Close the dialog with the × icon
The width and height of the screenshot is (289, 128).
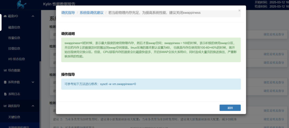pos(239,10)
